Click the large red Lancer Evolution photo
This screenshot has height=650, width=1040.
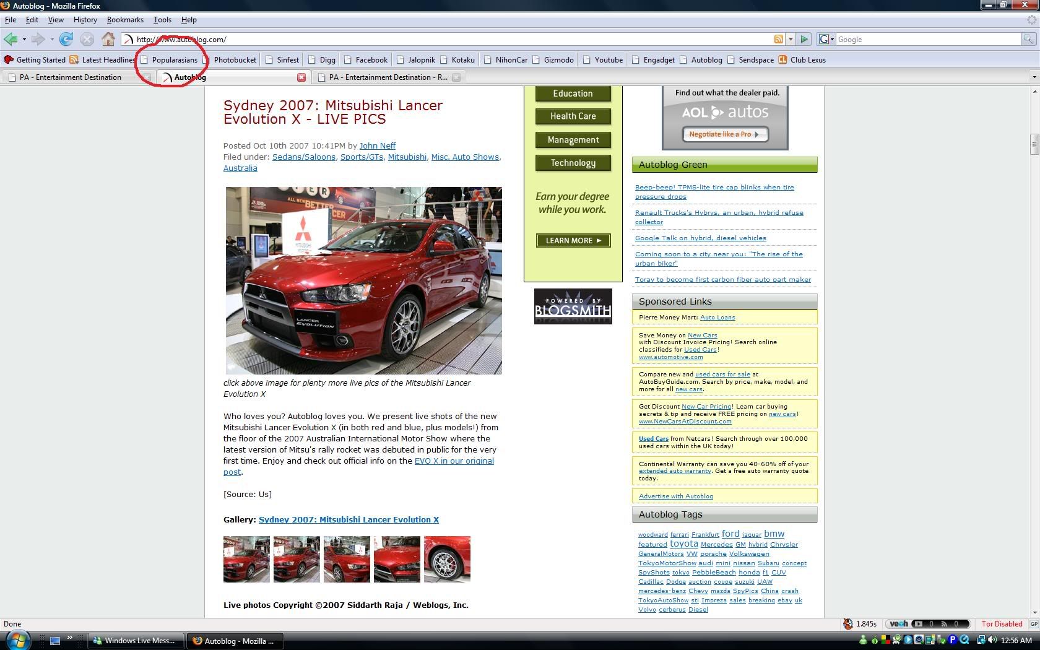pos(364,280)
